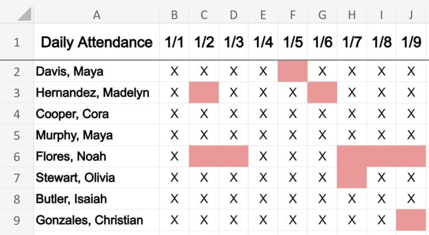This screenshot has width=429, height=235.
Task: Select the 1/5 date header cell
Action: (293, 42)
